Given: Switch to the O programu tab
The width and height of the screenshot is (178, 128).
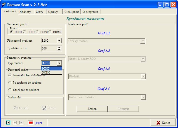Looking at the screenshot, I should (x=90, y=12).
